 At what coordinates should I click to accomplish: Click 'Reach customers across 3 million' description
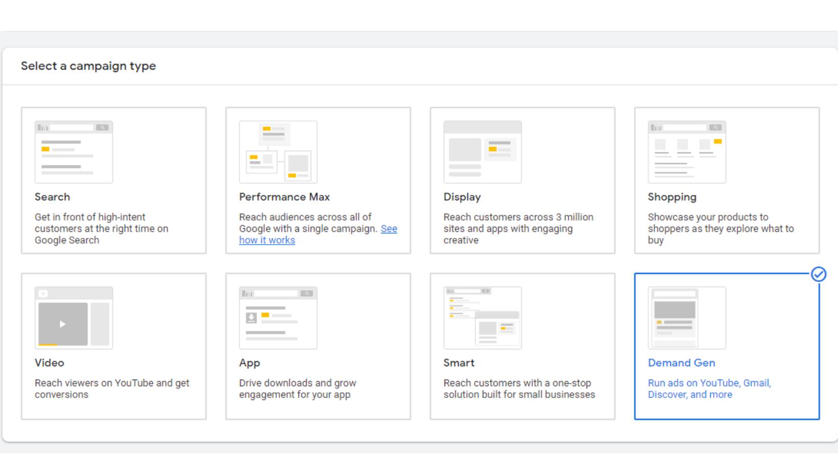(x=518, y=217)
